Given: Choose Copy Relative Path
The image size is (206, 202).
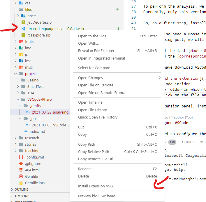Looking at the screenshot, I should 117,151.
